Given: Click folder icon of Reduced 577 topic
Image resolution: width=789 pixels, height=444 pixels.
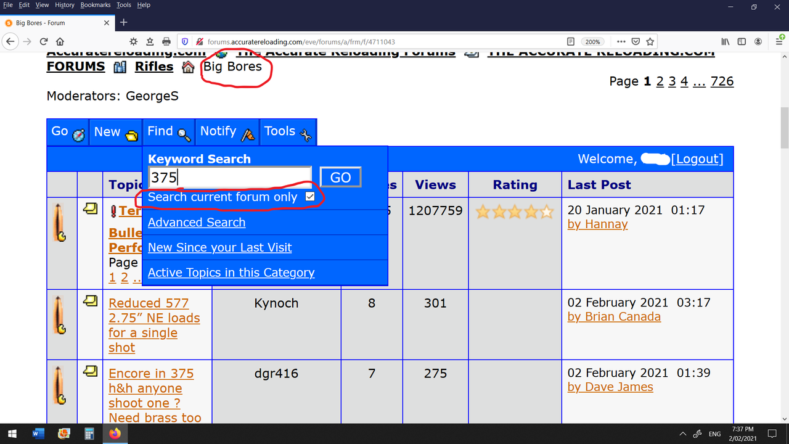Looking at the screenshot, I should point(90,302).
